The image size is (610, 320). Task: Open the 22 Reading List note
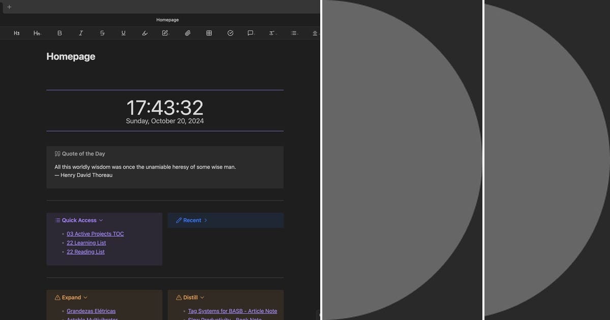point(85,251)
